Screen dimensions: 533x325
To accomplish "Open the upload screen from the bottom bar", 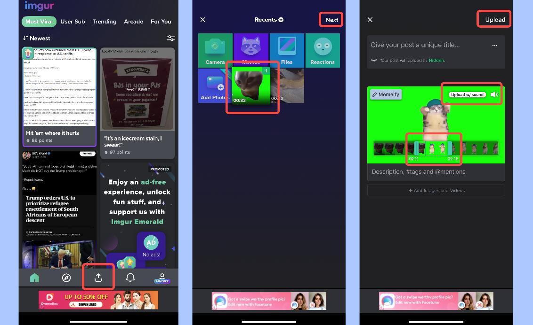I will (x=98, y=277).
